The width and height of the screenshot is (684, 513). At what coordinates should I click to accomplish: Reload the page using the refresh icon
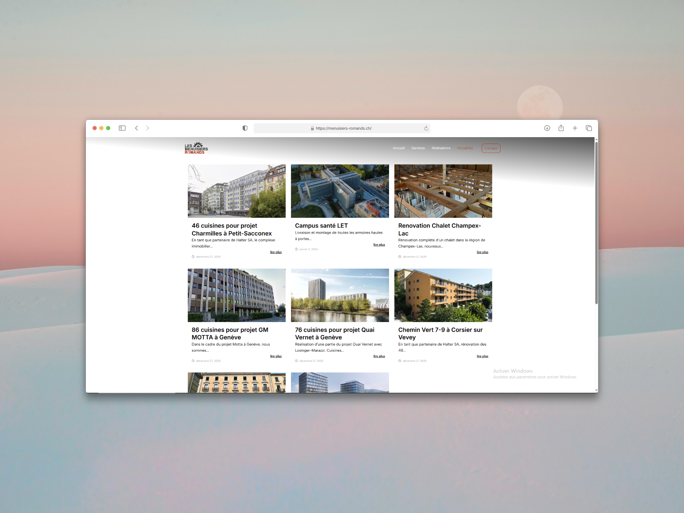[426, 128]
